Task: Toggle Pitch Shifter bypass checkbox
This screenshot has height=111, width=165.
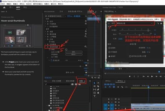Action: [66, 49]
